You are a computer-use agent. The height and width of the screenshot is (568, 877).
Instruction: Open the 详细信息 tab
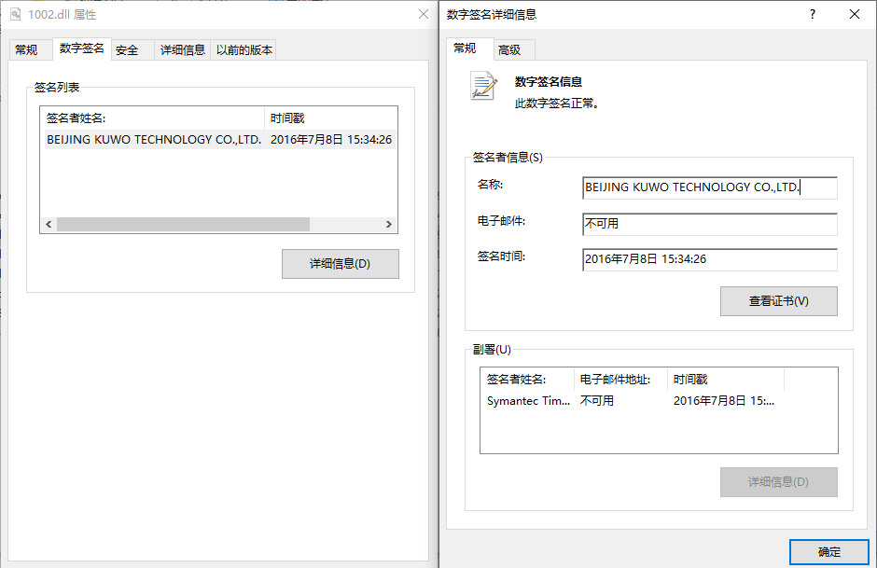pyautogui.click(x=183, y=50)
